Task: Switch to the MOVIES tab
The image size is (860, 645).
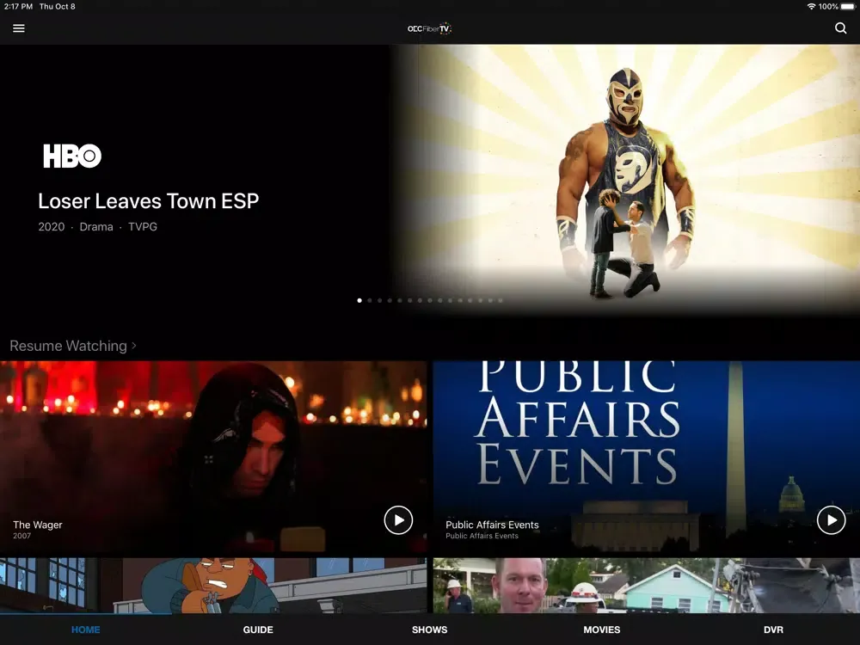Action: 602,630
